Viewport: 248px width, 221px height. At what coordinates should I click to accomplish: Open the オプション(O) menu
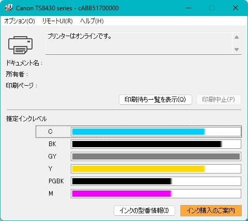[20, 21]
